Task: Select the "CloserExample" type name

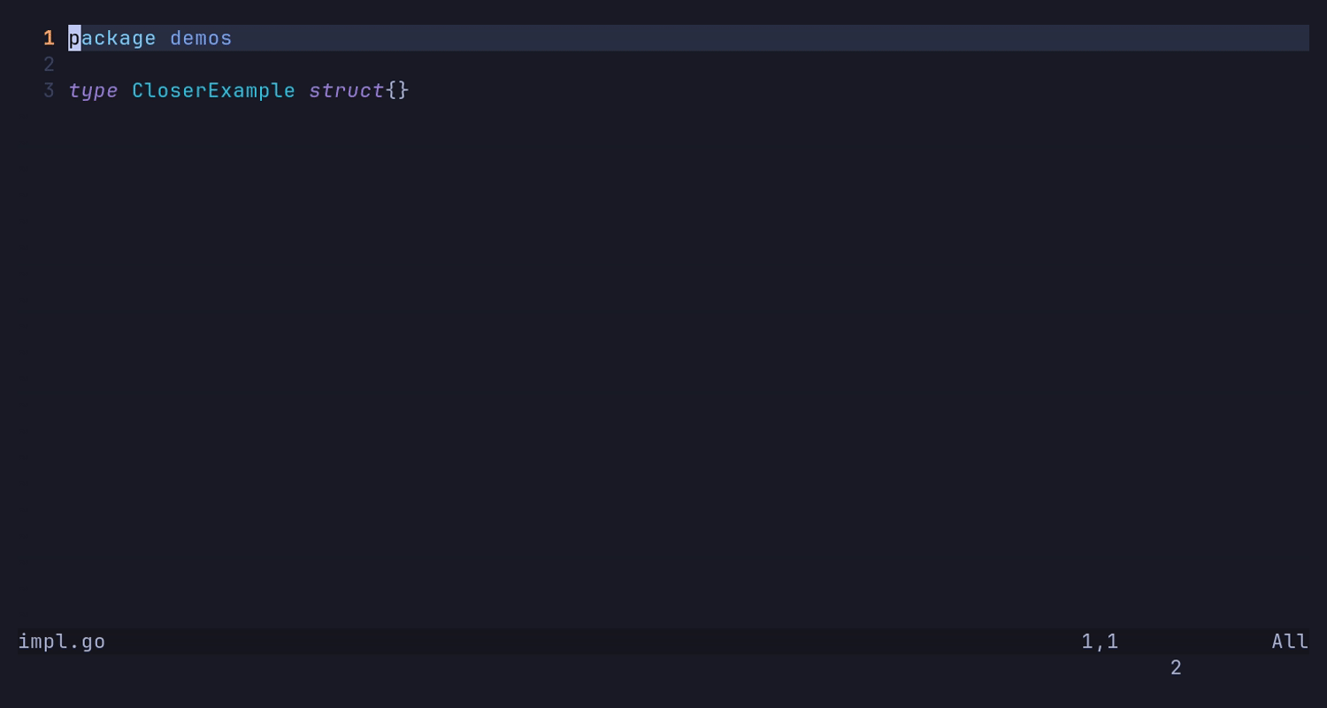Action: 213,90
